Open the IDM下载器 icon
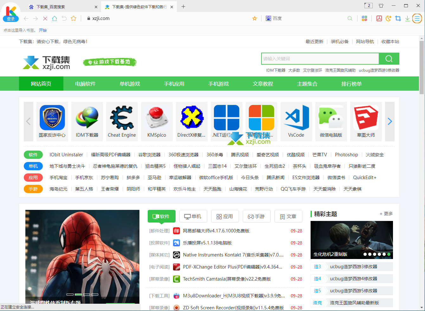The height and width of the screenshot is (311, 425). (x=87, y=118)
